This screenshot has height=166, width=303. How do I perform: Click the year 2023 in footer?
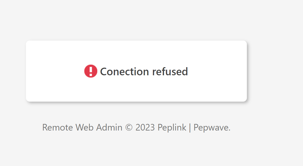click(x=145, y=127)
